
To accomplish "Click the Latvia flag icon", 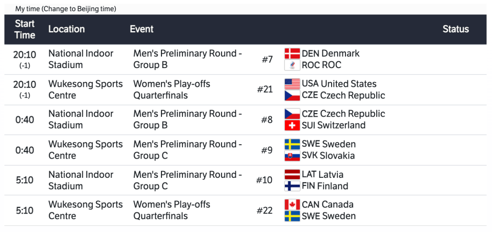I will [x=292, y=174].
